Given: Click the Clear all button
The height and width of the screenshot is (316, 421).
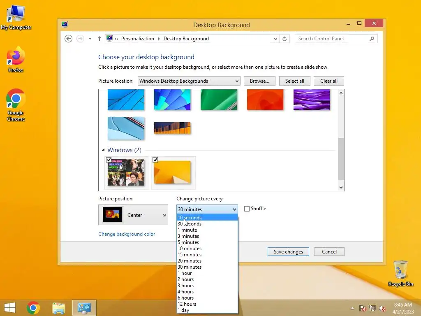Looking at the screenshot, I should (328, 81).
